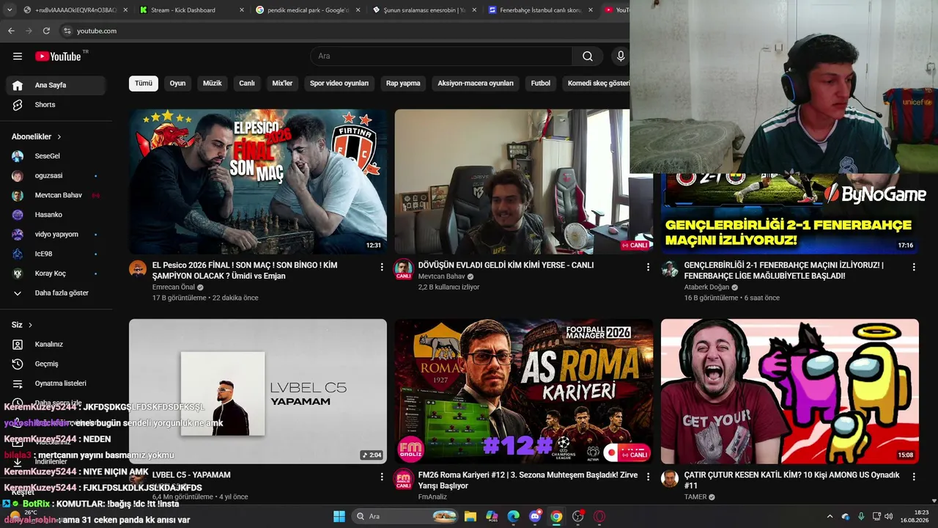
Task: Select Aksiyon-macera oyunları filter chip
Action: coord(476,84)
